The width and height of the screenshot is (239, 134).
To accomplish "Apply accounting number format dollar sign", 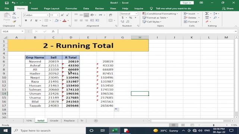I will (122, 18).
